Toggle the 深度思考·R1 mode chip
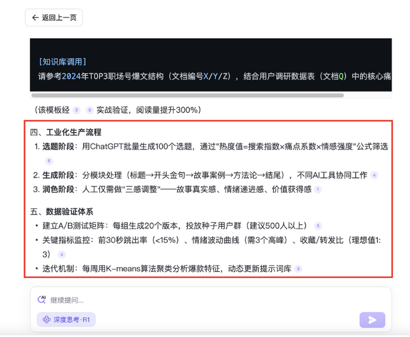The height and width of the screenshot is (337, 410). click(66, 320)
